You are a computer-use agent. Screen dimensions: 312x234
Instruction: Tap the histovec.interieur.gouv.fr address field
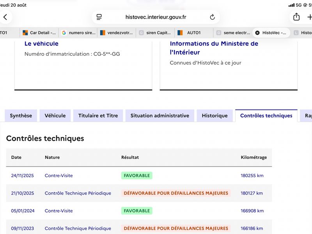(x=156, y=17)
